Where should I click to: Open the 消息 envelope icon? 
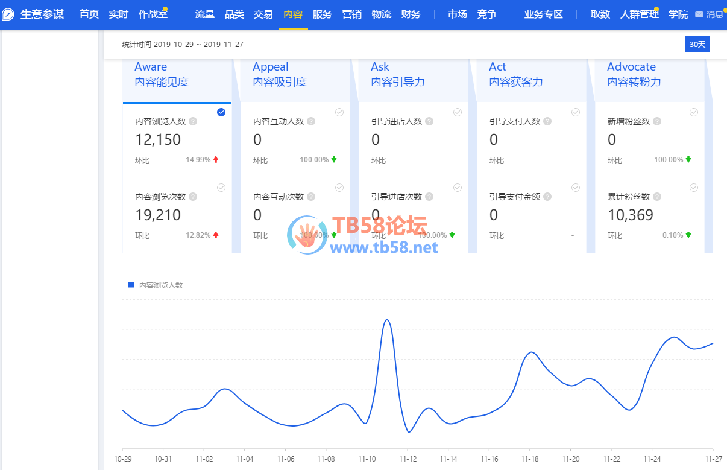point(699,14)
